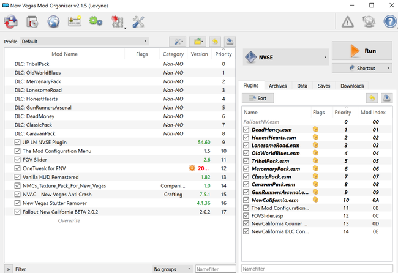
Task: Click the plugin list restore backup icon
Action: pyautogui.click(x=372, y=98)
